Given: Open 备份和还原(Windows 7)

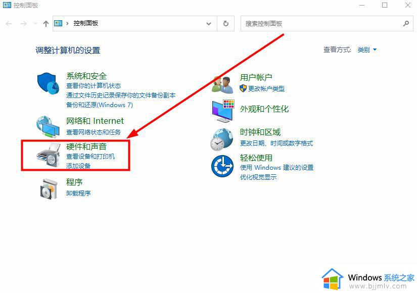Looking at the screenshot, I should pos(100,105).
